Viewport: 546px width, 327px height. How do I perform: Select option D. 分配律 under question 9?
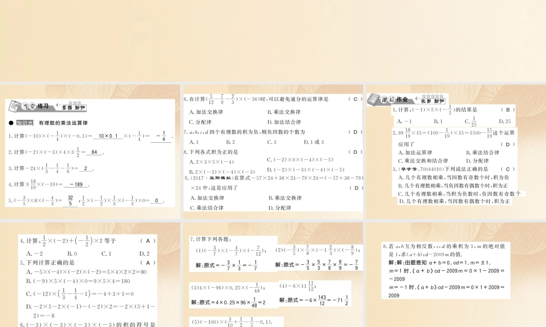(x=280, y=208)
